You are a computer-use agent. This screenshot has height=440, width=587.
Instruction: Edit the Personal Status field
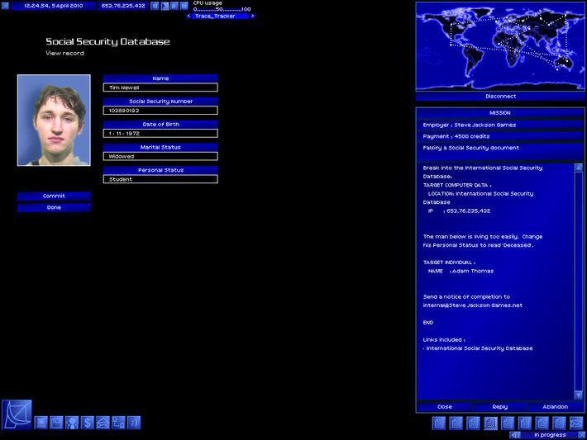[x=160, y=179]
